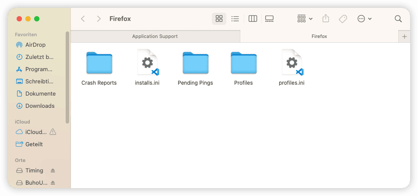Image resolution: width=418 pixels, height=196 pixels.
Task: Switch to icon grid view
Action: tap(219, 19)
